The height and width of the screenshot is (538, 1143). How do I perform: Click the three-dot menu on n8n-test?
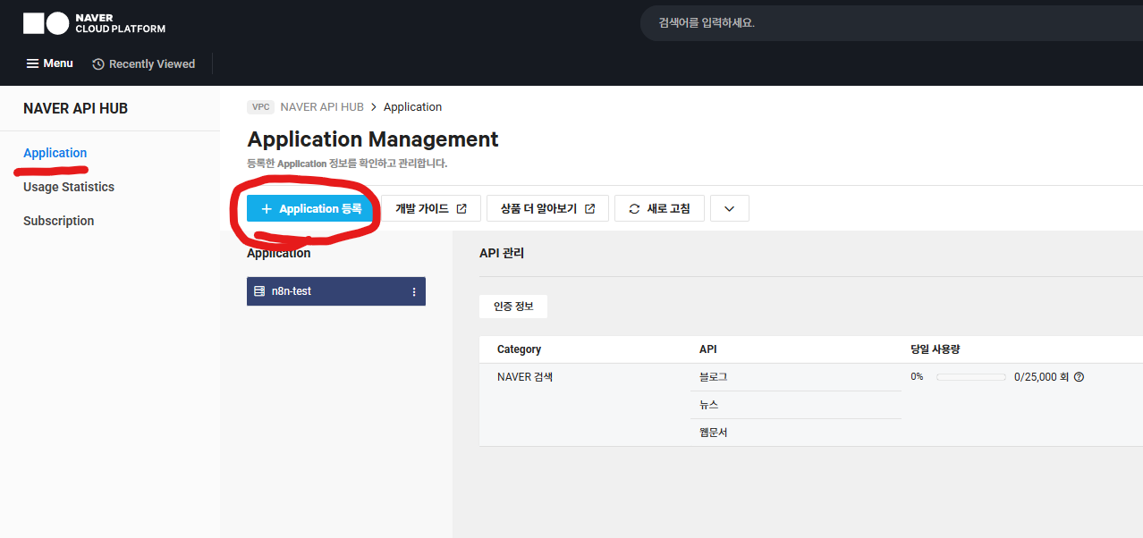pyautogui.click(x=413, y=291)
